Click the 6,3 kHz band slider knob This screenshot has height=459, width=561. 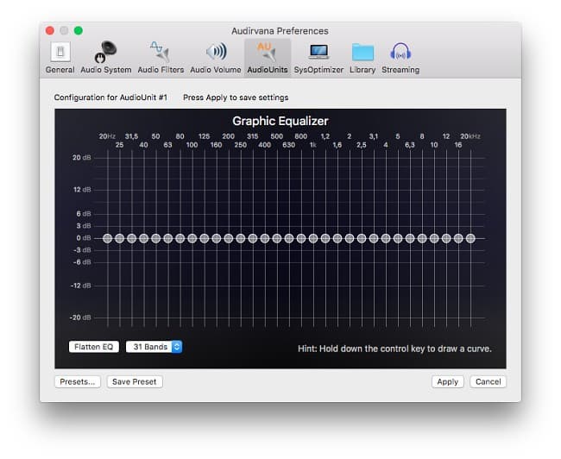pos(410,238)
